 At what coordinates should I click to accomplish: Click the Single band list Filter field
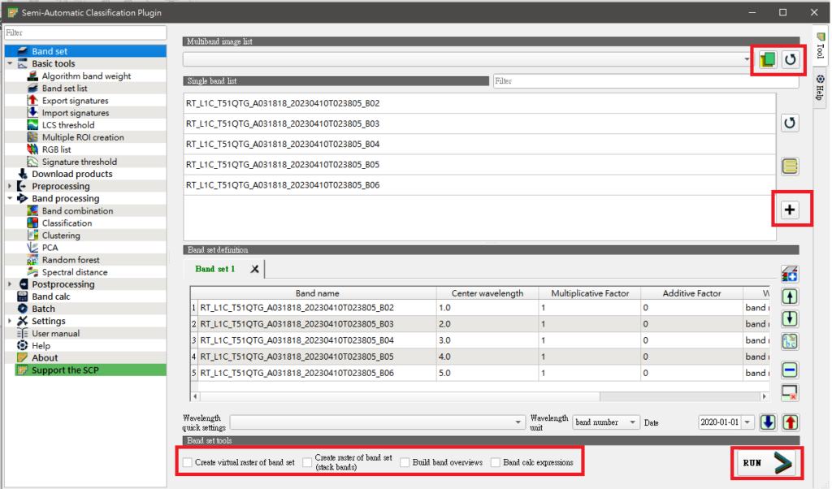pyautogui.click(x=646, y=81)
